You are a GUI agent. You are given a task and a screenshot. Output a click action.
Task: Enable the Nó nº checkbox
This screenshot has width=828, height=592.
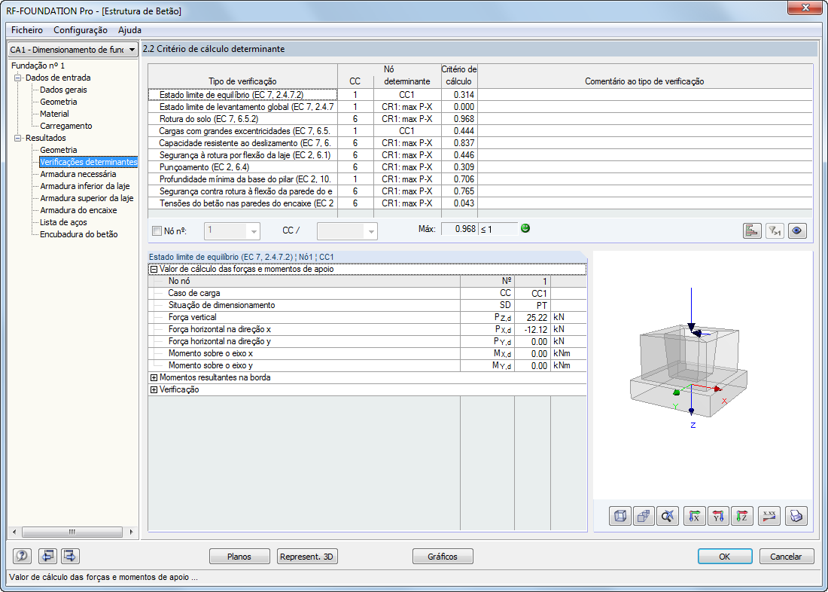pyautogui.click(x=157, y=230)
